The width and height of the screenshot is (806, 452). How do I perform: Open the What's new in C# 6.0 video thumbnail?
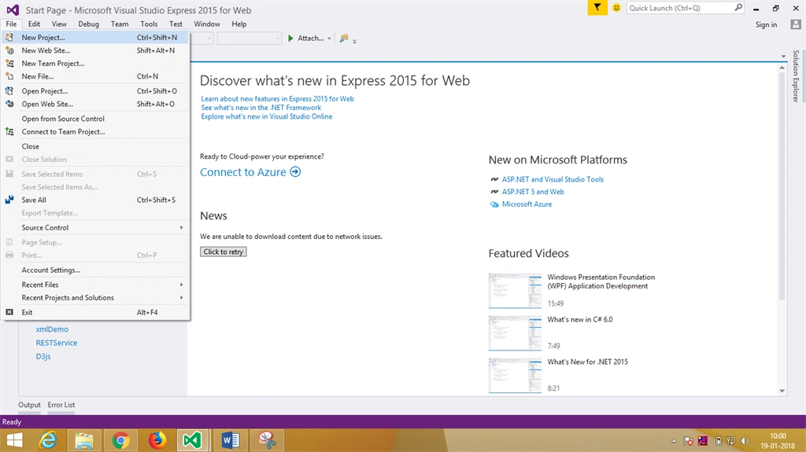tap(515, 333)
